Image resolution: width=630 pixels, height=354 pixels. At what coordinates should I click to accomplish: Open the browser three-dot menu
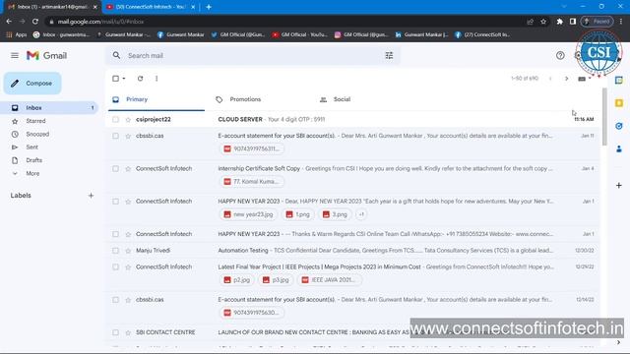click(621, 22)
